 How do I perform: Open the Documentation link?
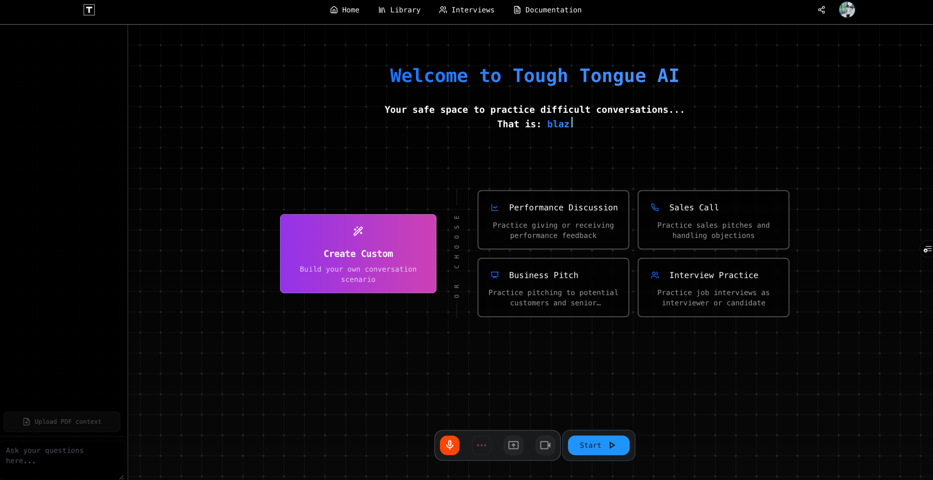coord(548,10)
